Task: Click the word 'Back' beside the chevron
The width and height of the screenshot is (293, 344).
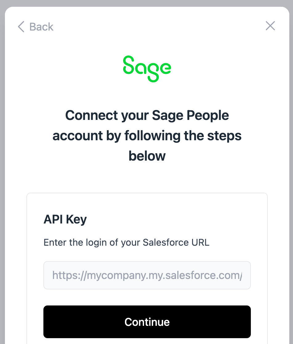Action: tap(42, 27)
